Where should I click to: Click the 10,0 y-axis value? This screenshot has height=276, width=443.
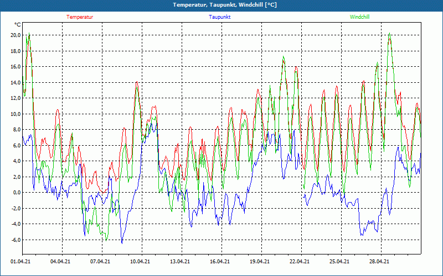(16, 114)
